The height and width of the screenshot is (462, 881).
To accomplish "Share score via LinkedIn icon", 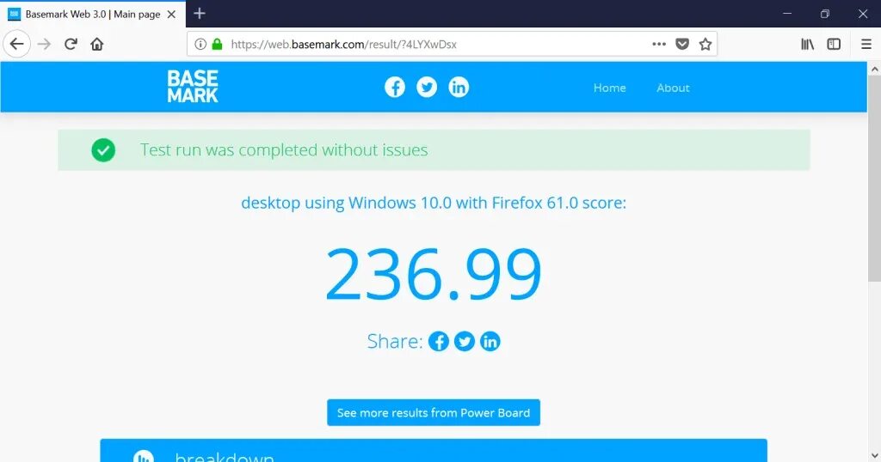I will [490, 341].
